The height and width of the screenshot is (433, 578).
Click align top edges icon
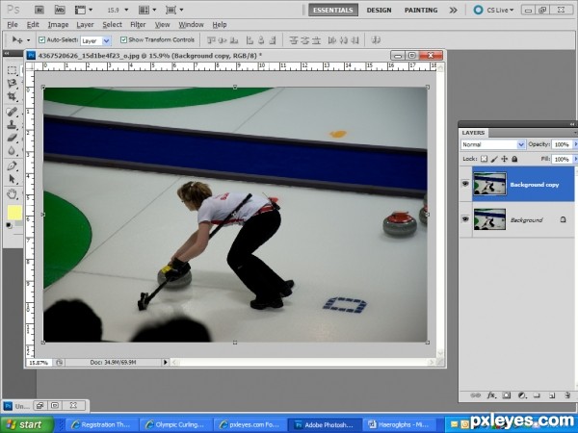(211, 39)
